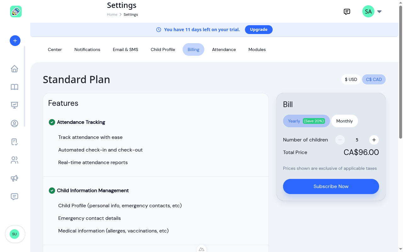
Task: Select the Billing tab
Action: coord(193,49)
